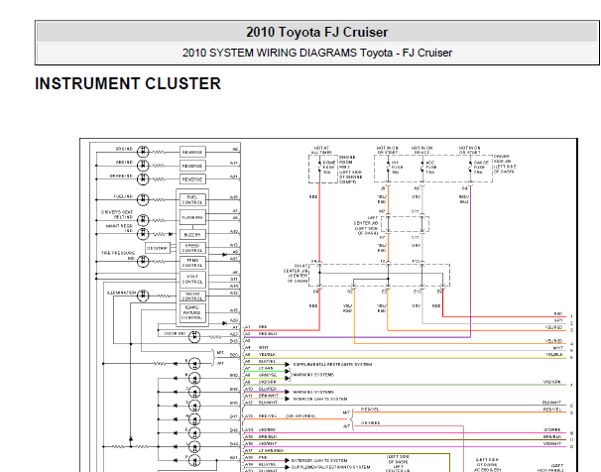Select the SPEED CONTROL block
601x472 pixels.
pyautogui.click(x=192, y=248)
